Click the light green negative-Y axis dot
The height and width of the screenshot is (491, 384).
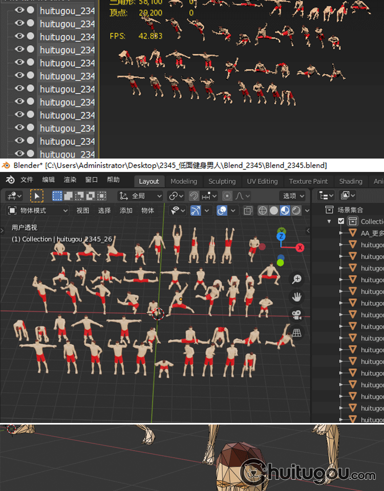[x=280, y=263]
